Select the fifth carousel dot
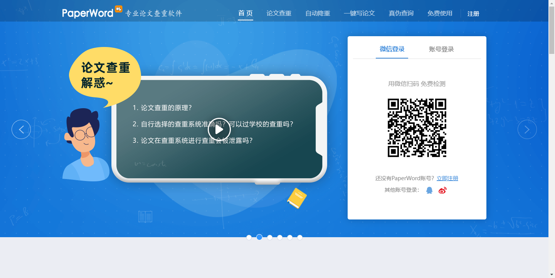Screen dimensions: 555x278 290,237
